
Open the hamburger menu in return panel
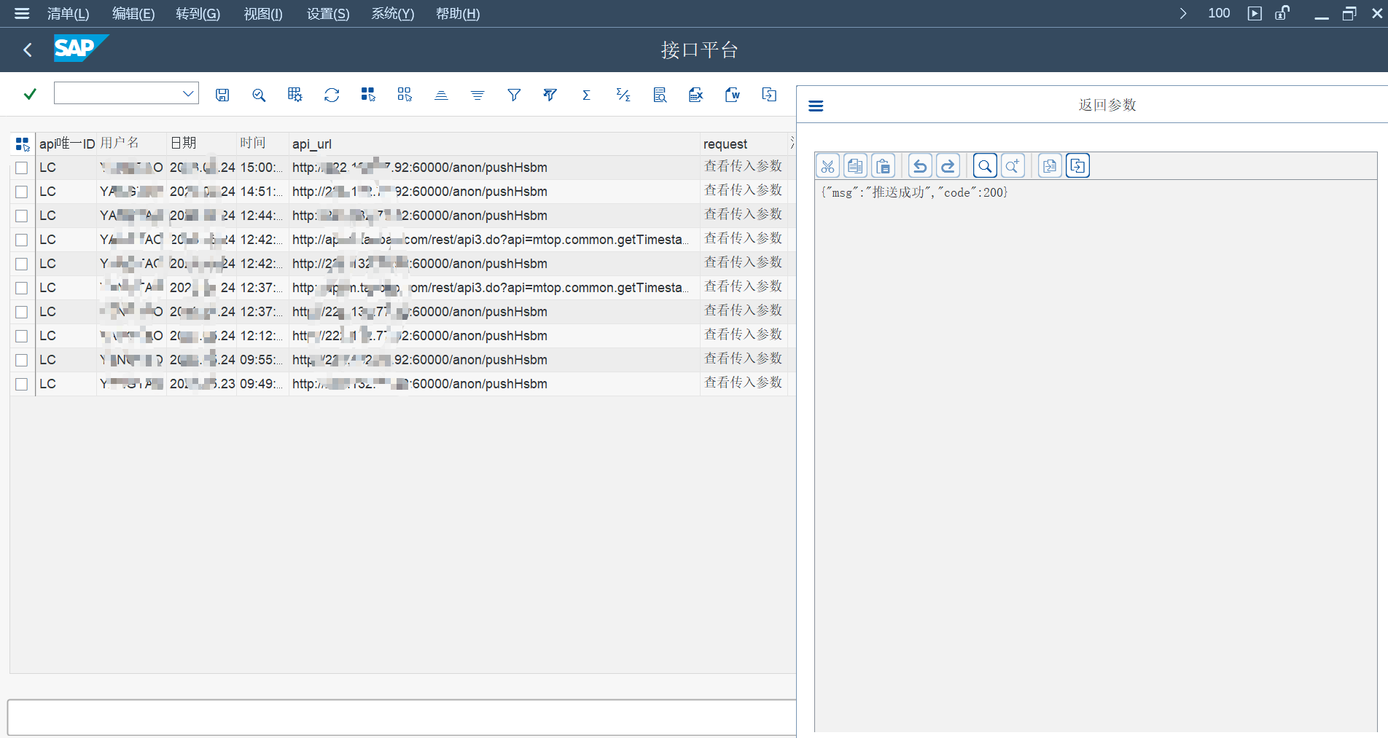click(x=816, y=106)
